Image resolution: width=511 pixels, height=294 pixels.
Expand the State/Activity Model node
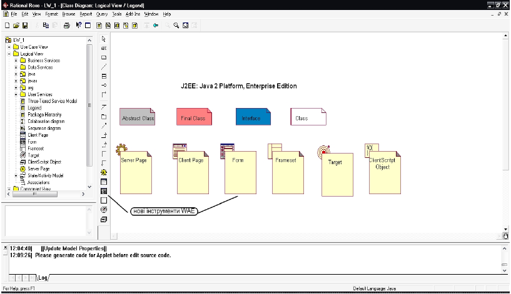click(x=16, y=175)
